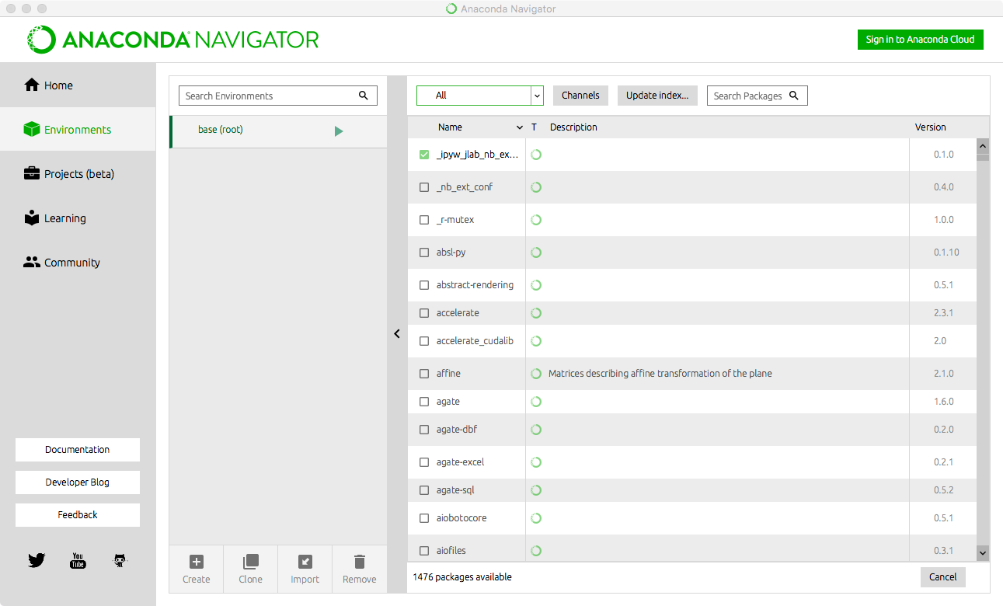Click the Clone environment icon
The width and height of the screenshot is (1003, 606).
point(250,562)
